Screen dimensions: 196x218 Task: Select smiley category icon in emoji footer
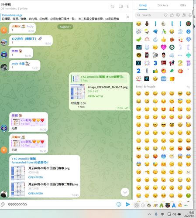pyautogui.click(x=143, y=205)
